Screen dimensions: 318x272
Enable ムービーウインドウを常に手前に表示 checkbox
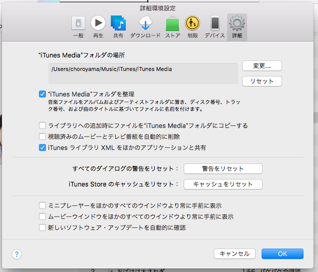tap(42, 216)
